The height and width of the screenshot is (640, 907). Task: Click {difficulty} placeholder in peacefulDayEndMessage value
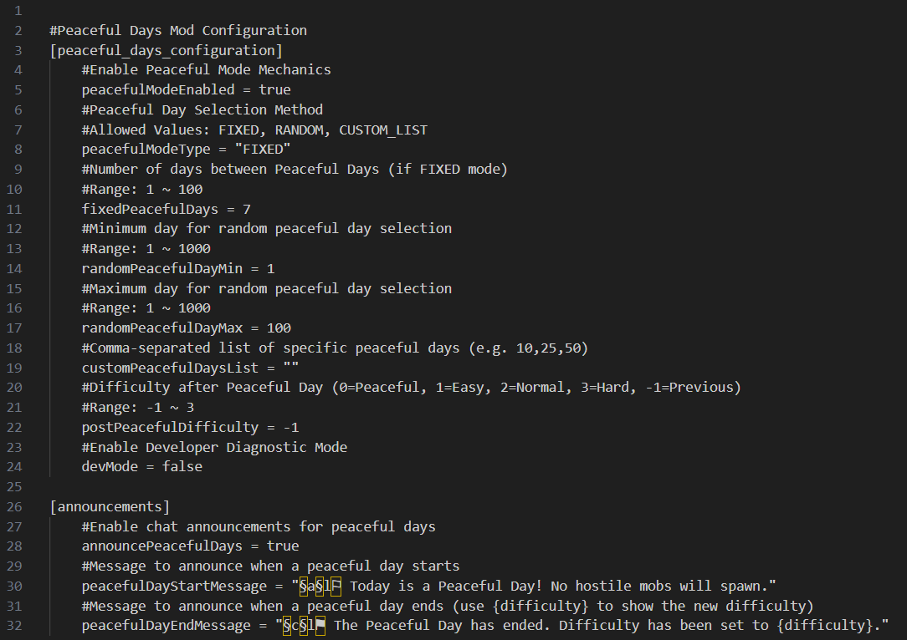[830, 625]
